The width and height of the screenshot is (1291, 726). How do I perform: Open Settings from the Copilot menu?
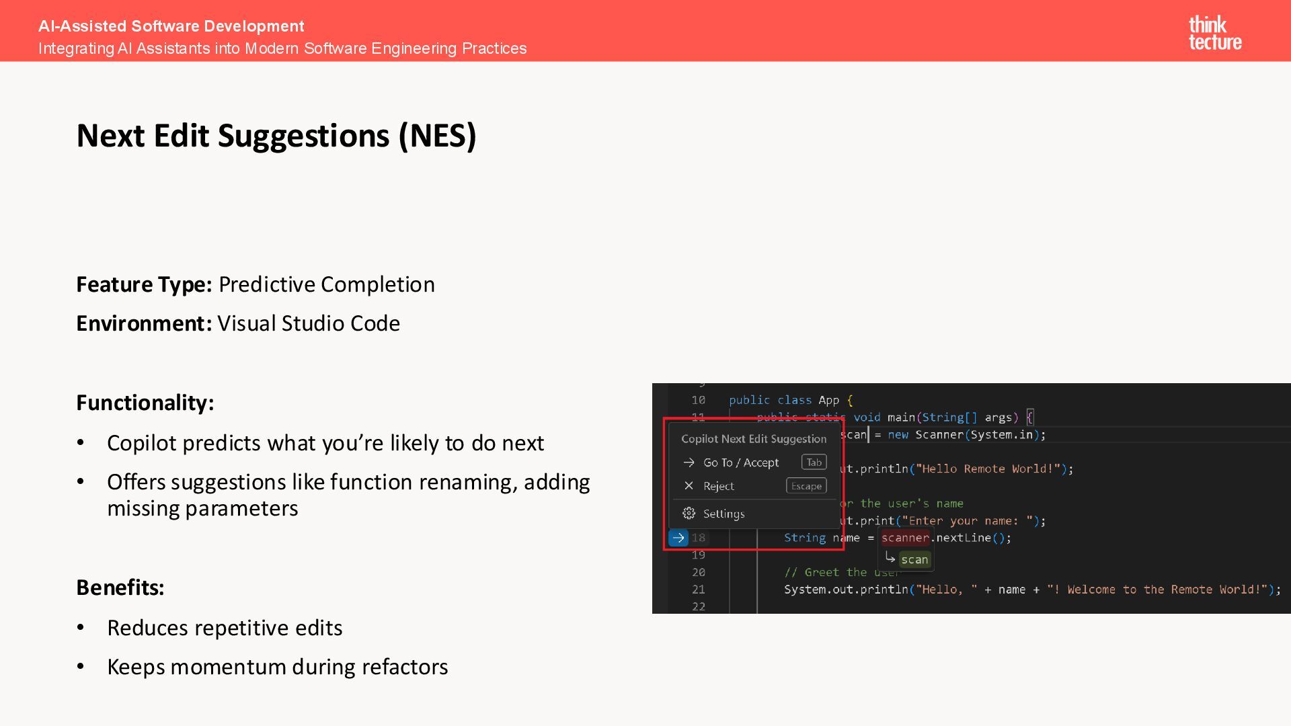point(723,514)
